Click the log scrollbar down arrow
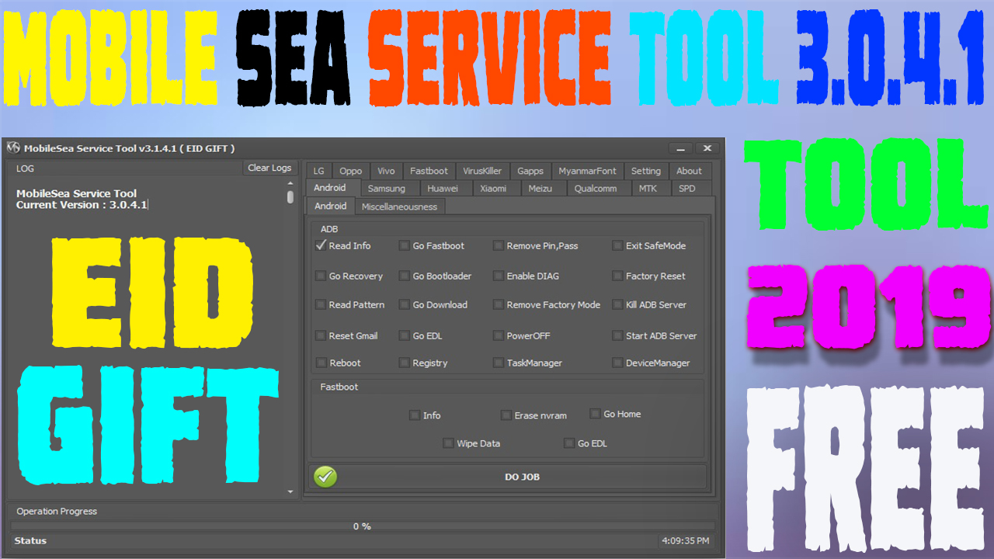Image resolution: width=994 pixels, height=559 pixels. [x=290, y=492]
